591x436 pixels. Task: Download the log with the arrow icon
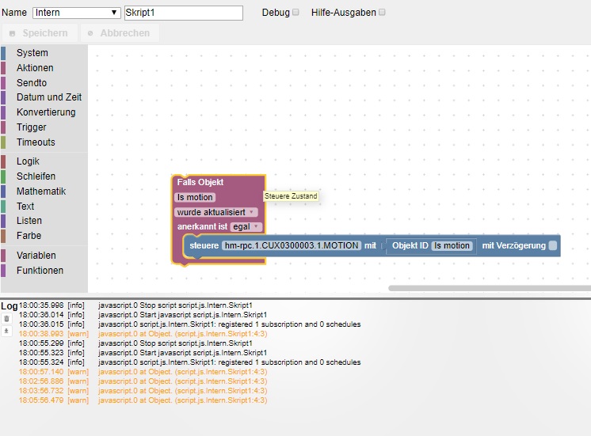[x=6, y=331]
